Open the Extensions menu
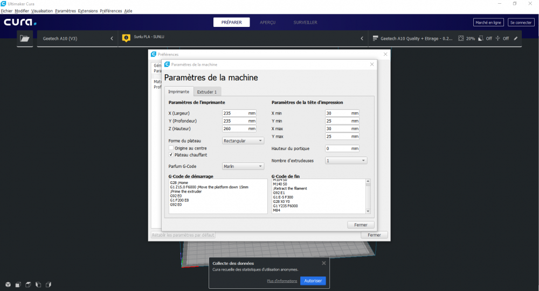This screenshot has width=539, height=291. 88,11
